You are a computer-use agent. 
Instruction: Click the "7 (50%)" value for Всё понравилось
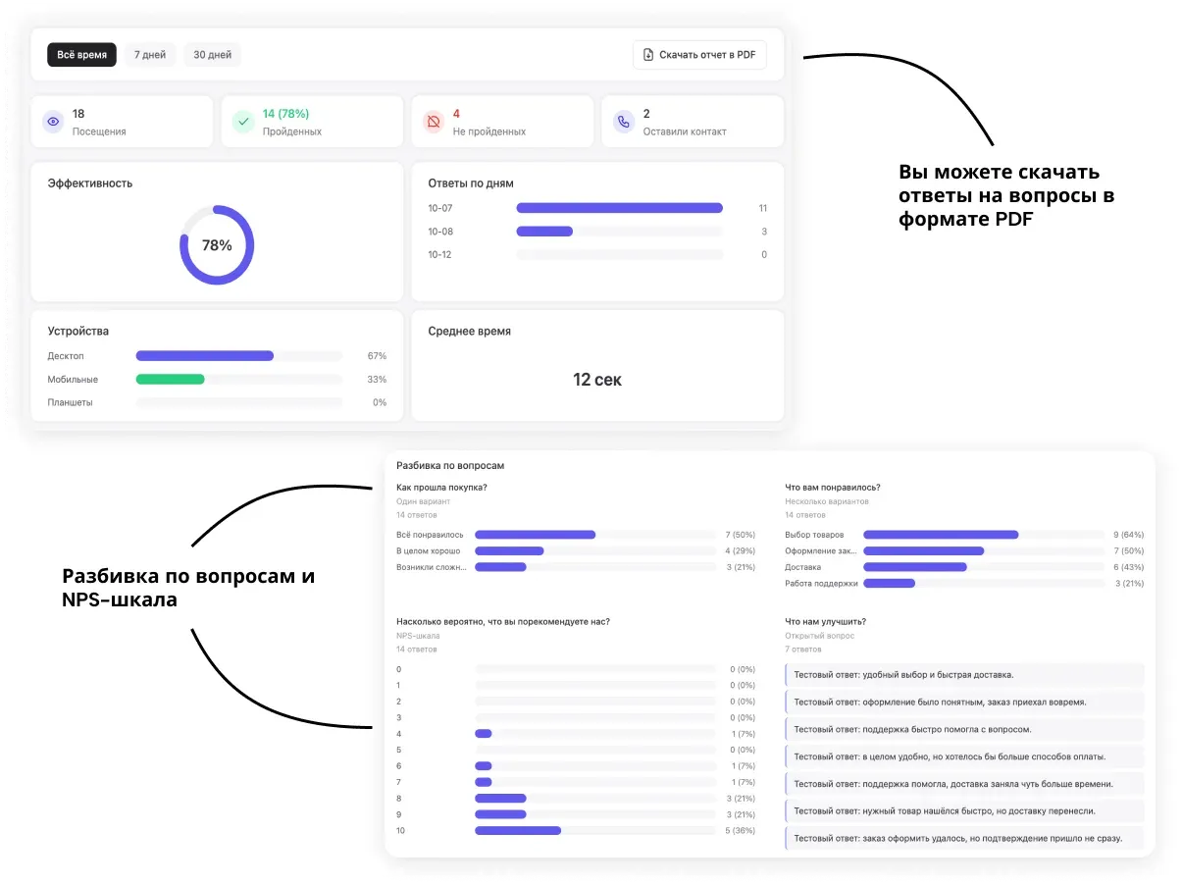pos(740,535)
